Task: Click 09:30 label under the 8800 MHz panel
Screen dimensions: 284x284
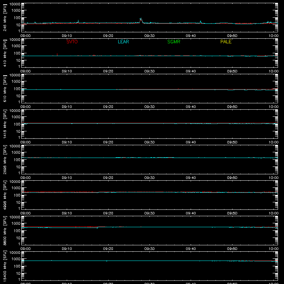Action: click(149, 249)
